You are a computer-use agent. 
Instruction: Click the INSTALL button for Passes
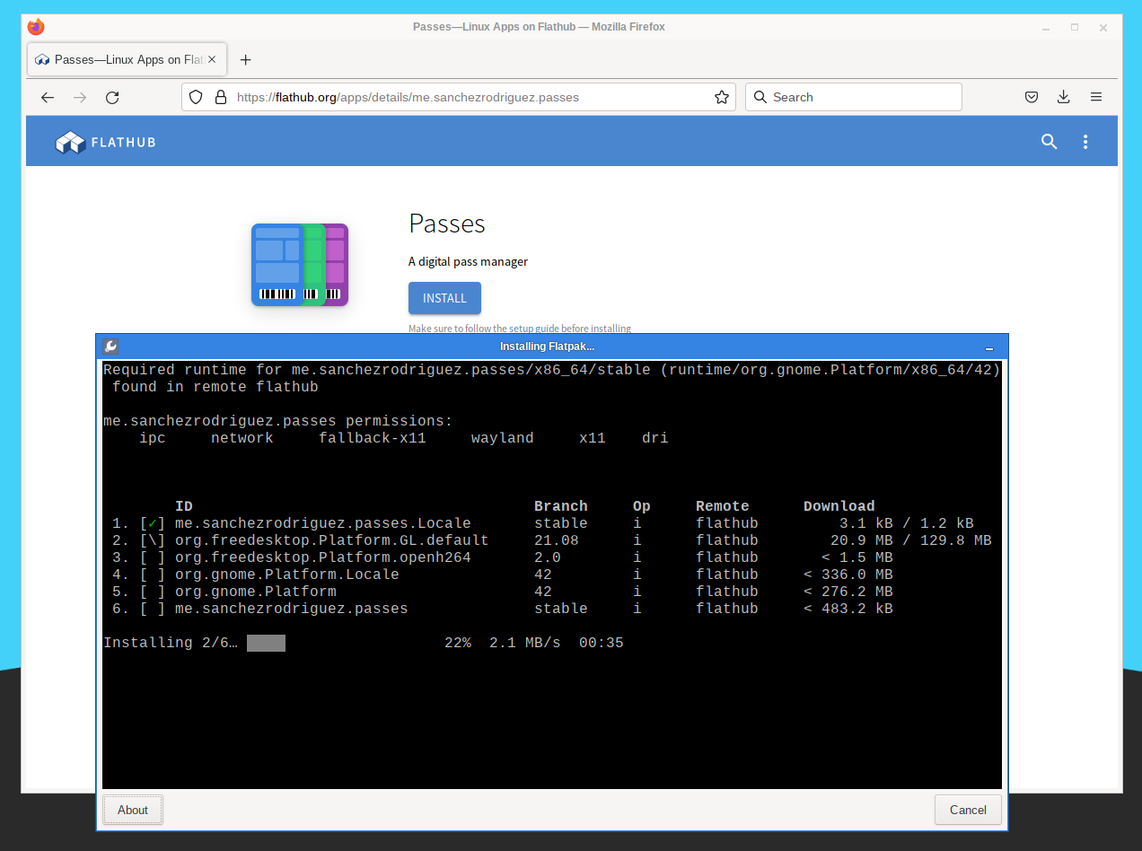pos(444,298)
